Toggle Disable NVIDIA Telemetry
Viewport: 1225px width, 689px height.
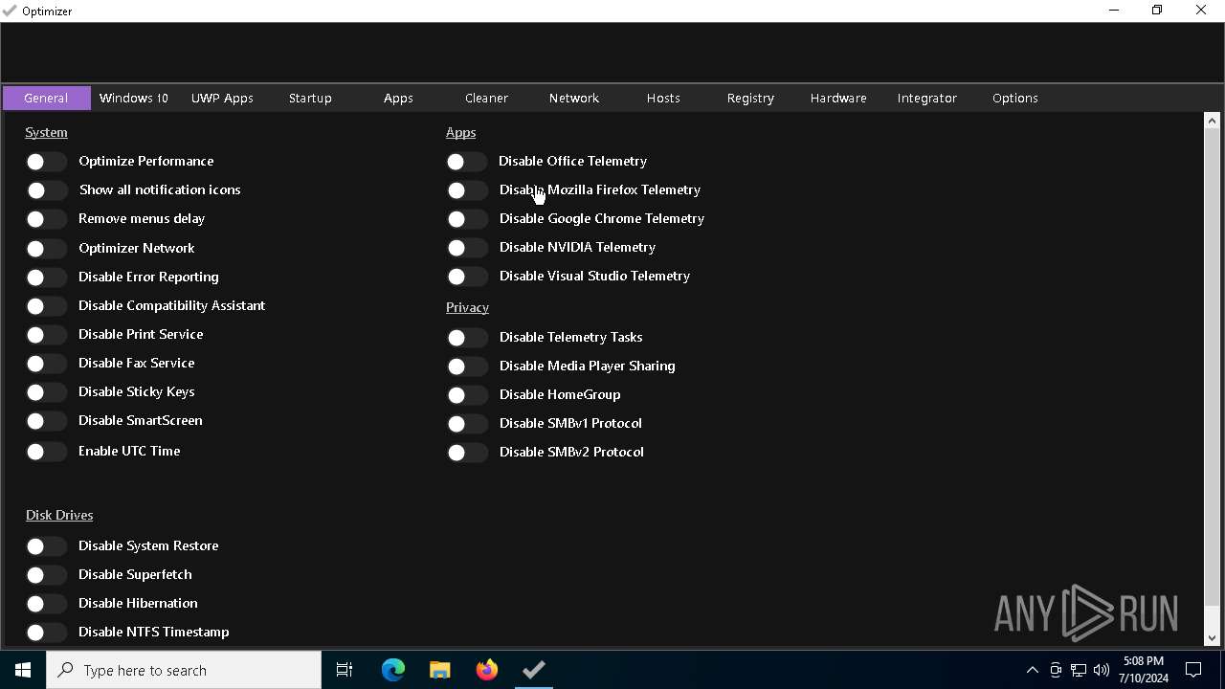coord(467,248)
